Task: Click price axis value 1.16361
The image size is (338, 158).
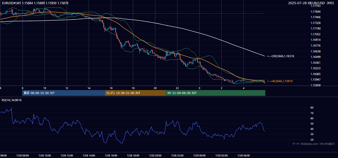Action: pos(316,63)
